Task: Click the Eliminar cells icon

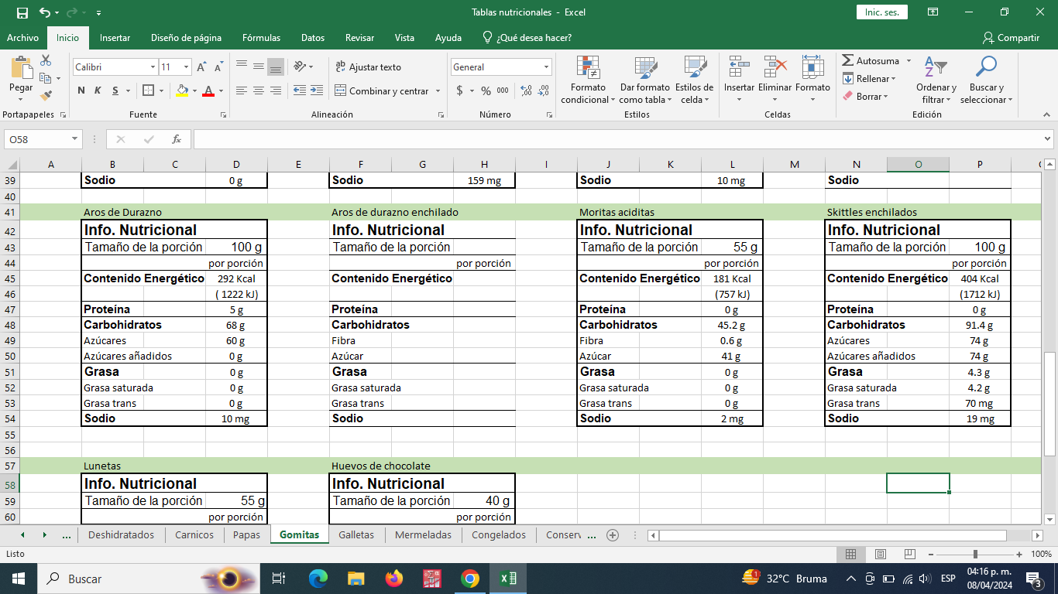Action: coord(775,67)
